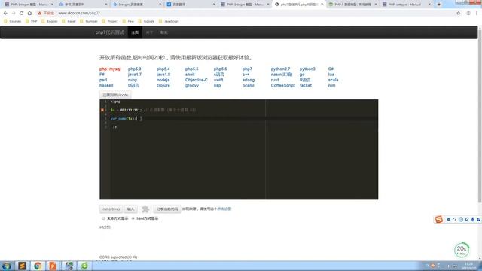This screenshot has width=482, height=271.
Task: Open the Few bookmark folder
Action: 128,21
